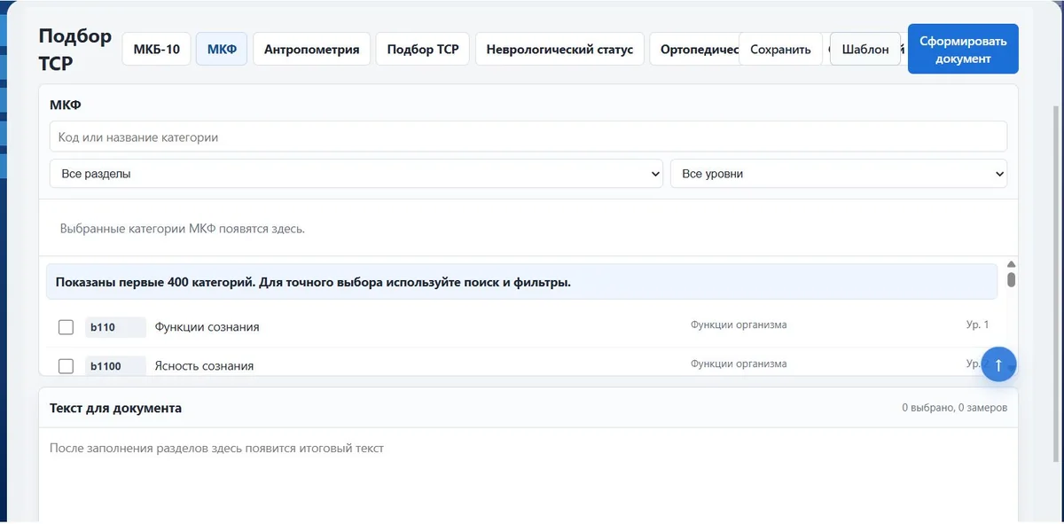This screenshot has width=1064, height=524.
Task: Click the Шаблон button
Action: point(865,50)
